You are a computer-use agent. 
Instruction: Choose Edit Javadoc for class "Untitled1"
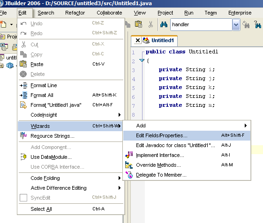187,145
